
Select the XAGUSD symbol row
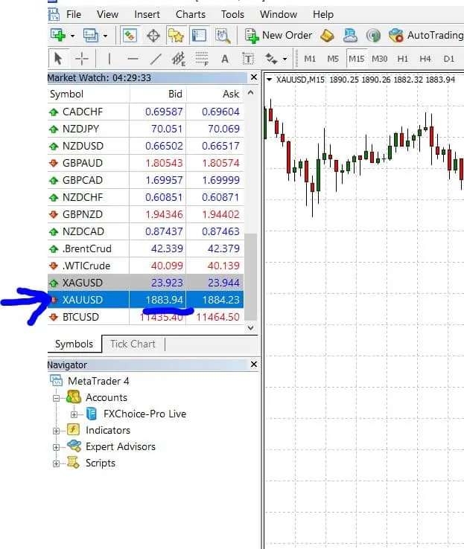[145, 283]
